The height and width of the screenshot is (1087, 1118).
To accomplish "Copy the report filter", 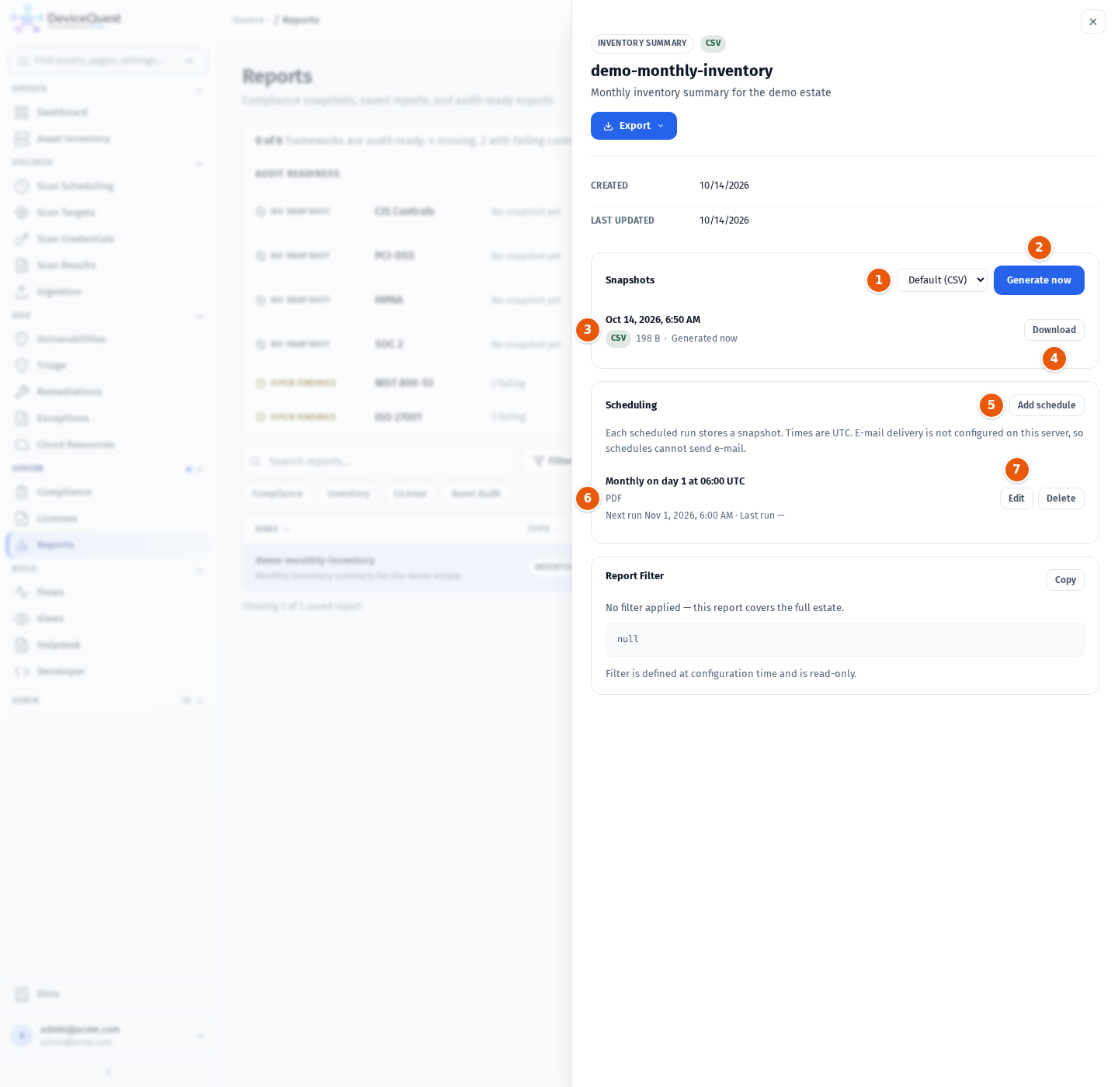I will click(x=1065, y=580).
